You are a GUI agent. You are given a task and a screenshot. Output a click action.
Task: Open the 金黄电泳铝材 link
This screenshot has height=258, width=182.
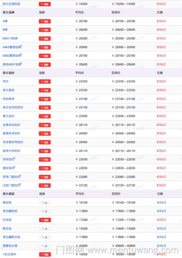click(x=11, y=125)
